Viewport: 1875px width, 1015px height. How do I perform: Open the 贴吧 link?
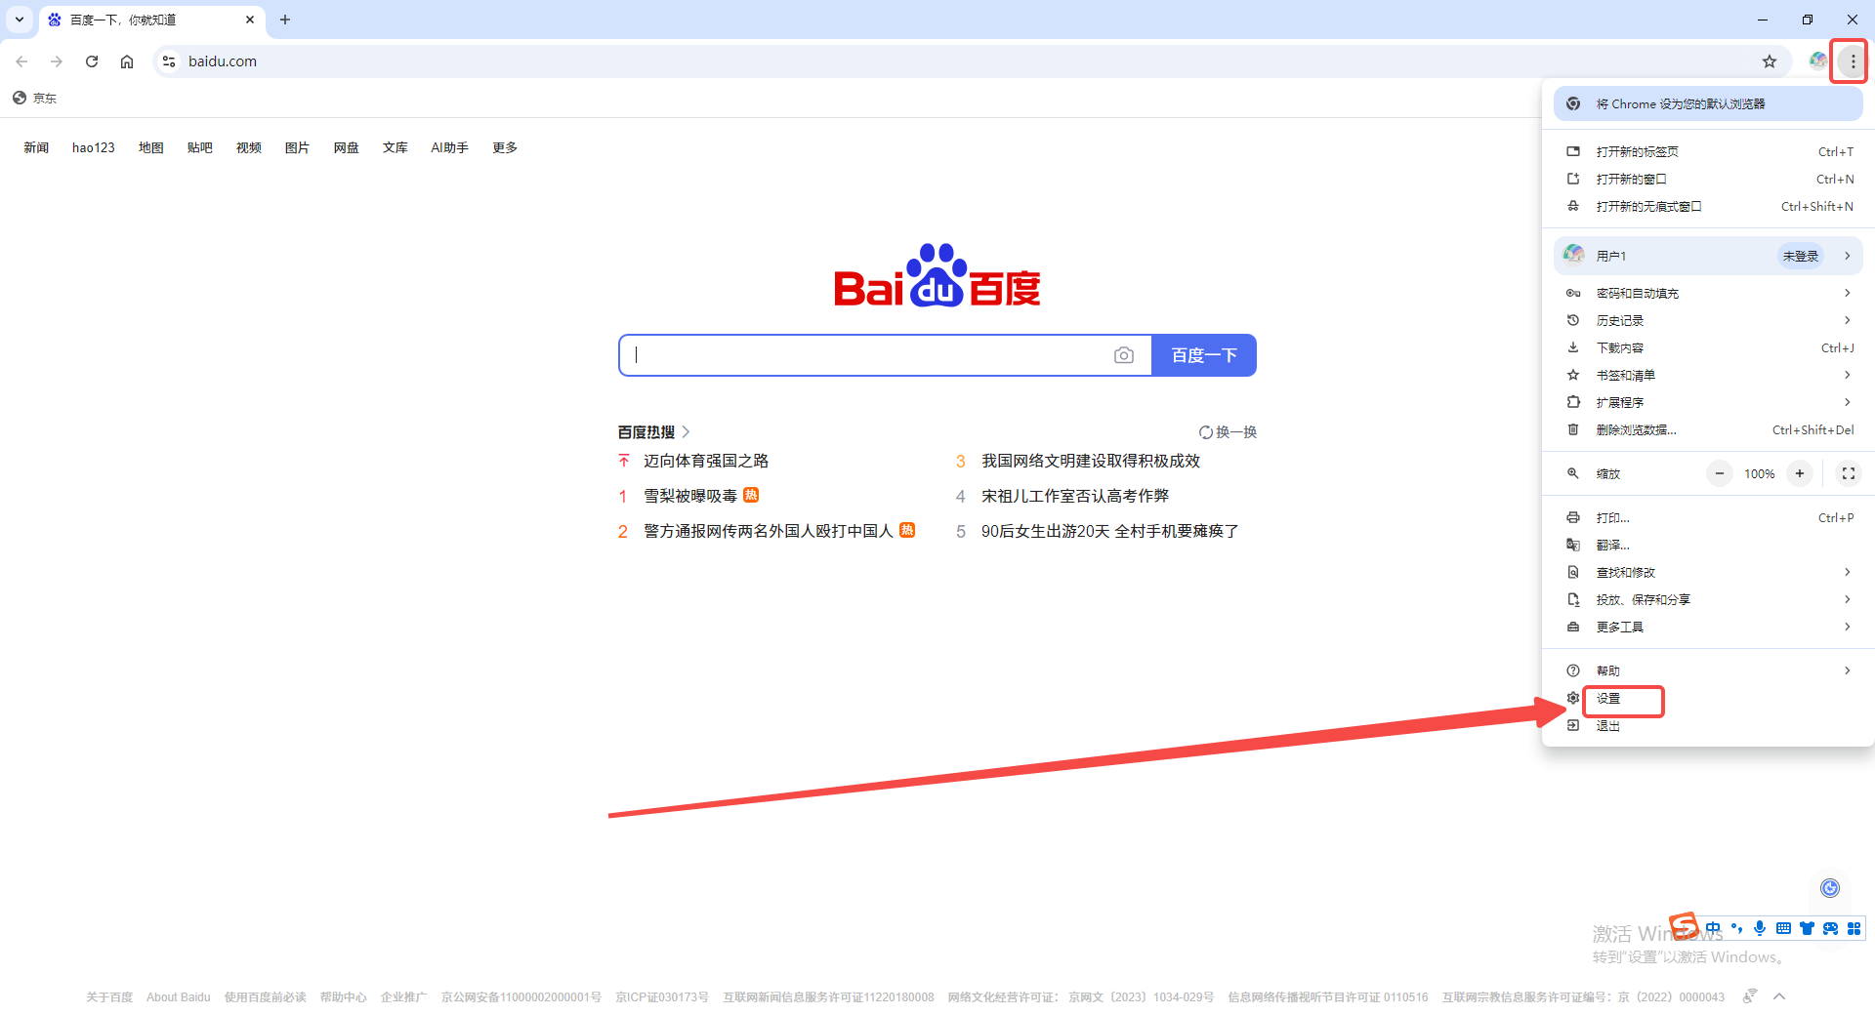200,147
